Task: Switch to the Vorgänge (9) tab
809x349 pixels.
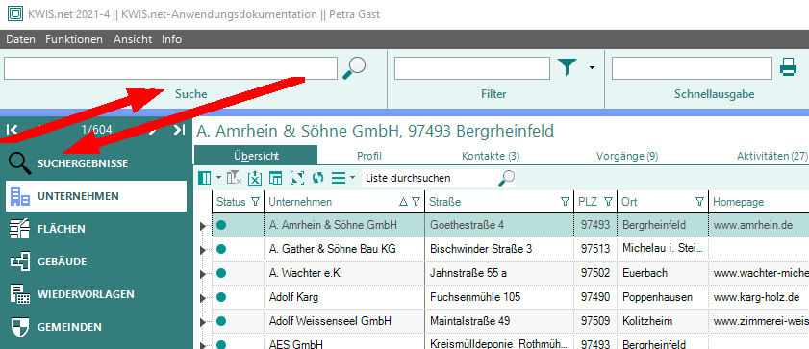Action: pyautogui.click(x=627, y=156)
